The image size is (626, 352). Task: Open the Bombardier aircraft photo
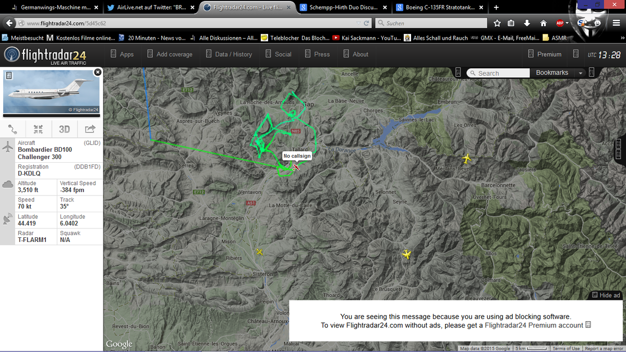tap(51, 92)
